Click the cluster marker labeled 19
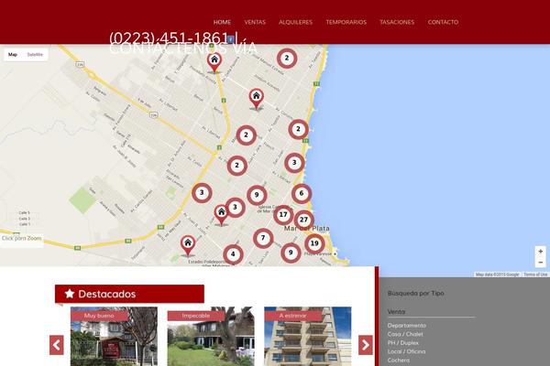The image size is (550, 366). pyautogui.click(x=314, y=243)
